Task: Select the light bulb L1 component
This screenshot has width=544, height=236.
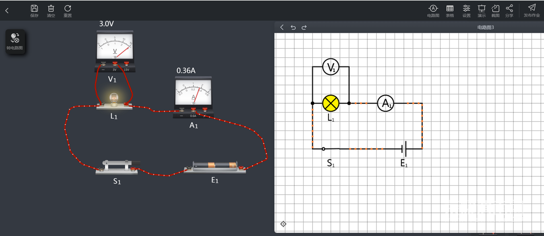Action: pos(114,99)
